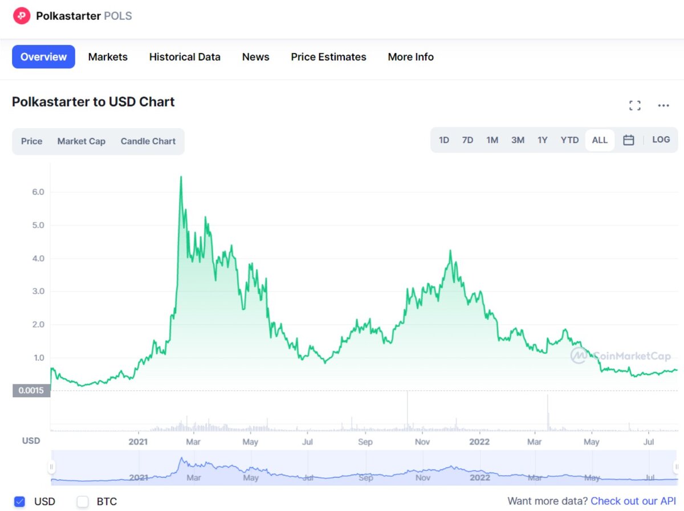Open the calendar date range picker

(x=628, y=140)
